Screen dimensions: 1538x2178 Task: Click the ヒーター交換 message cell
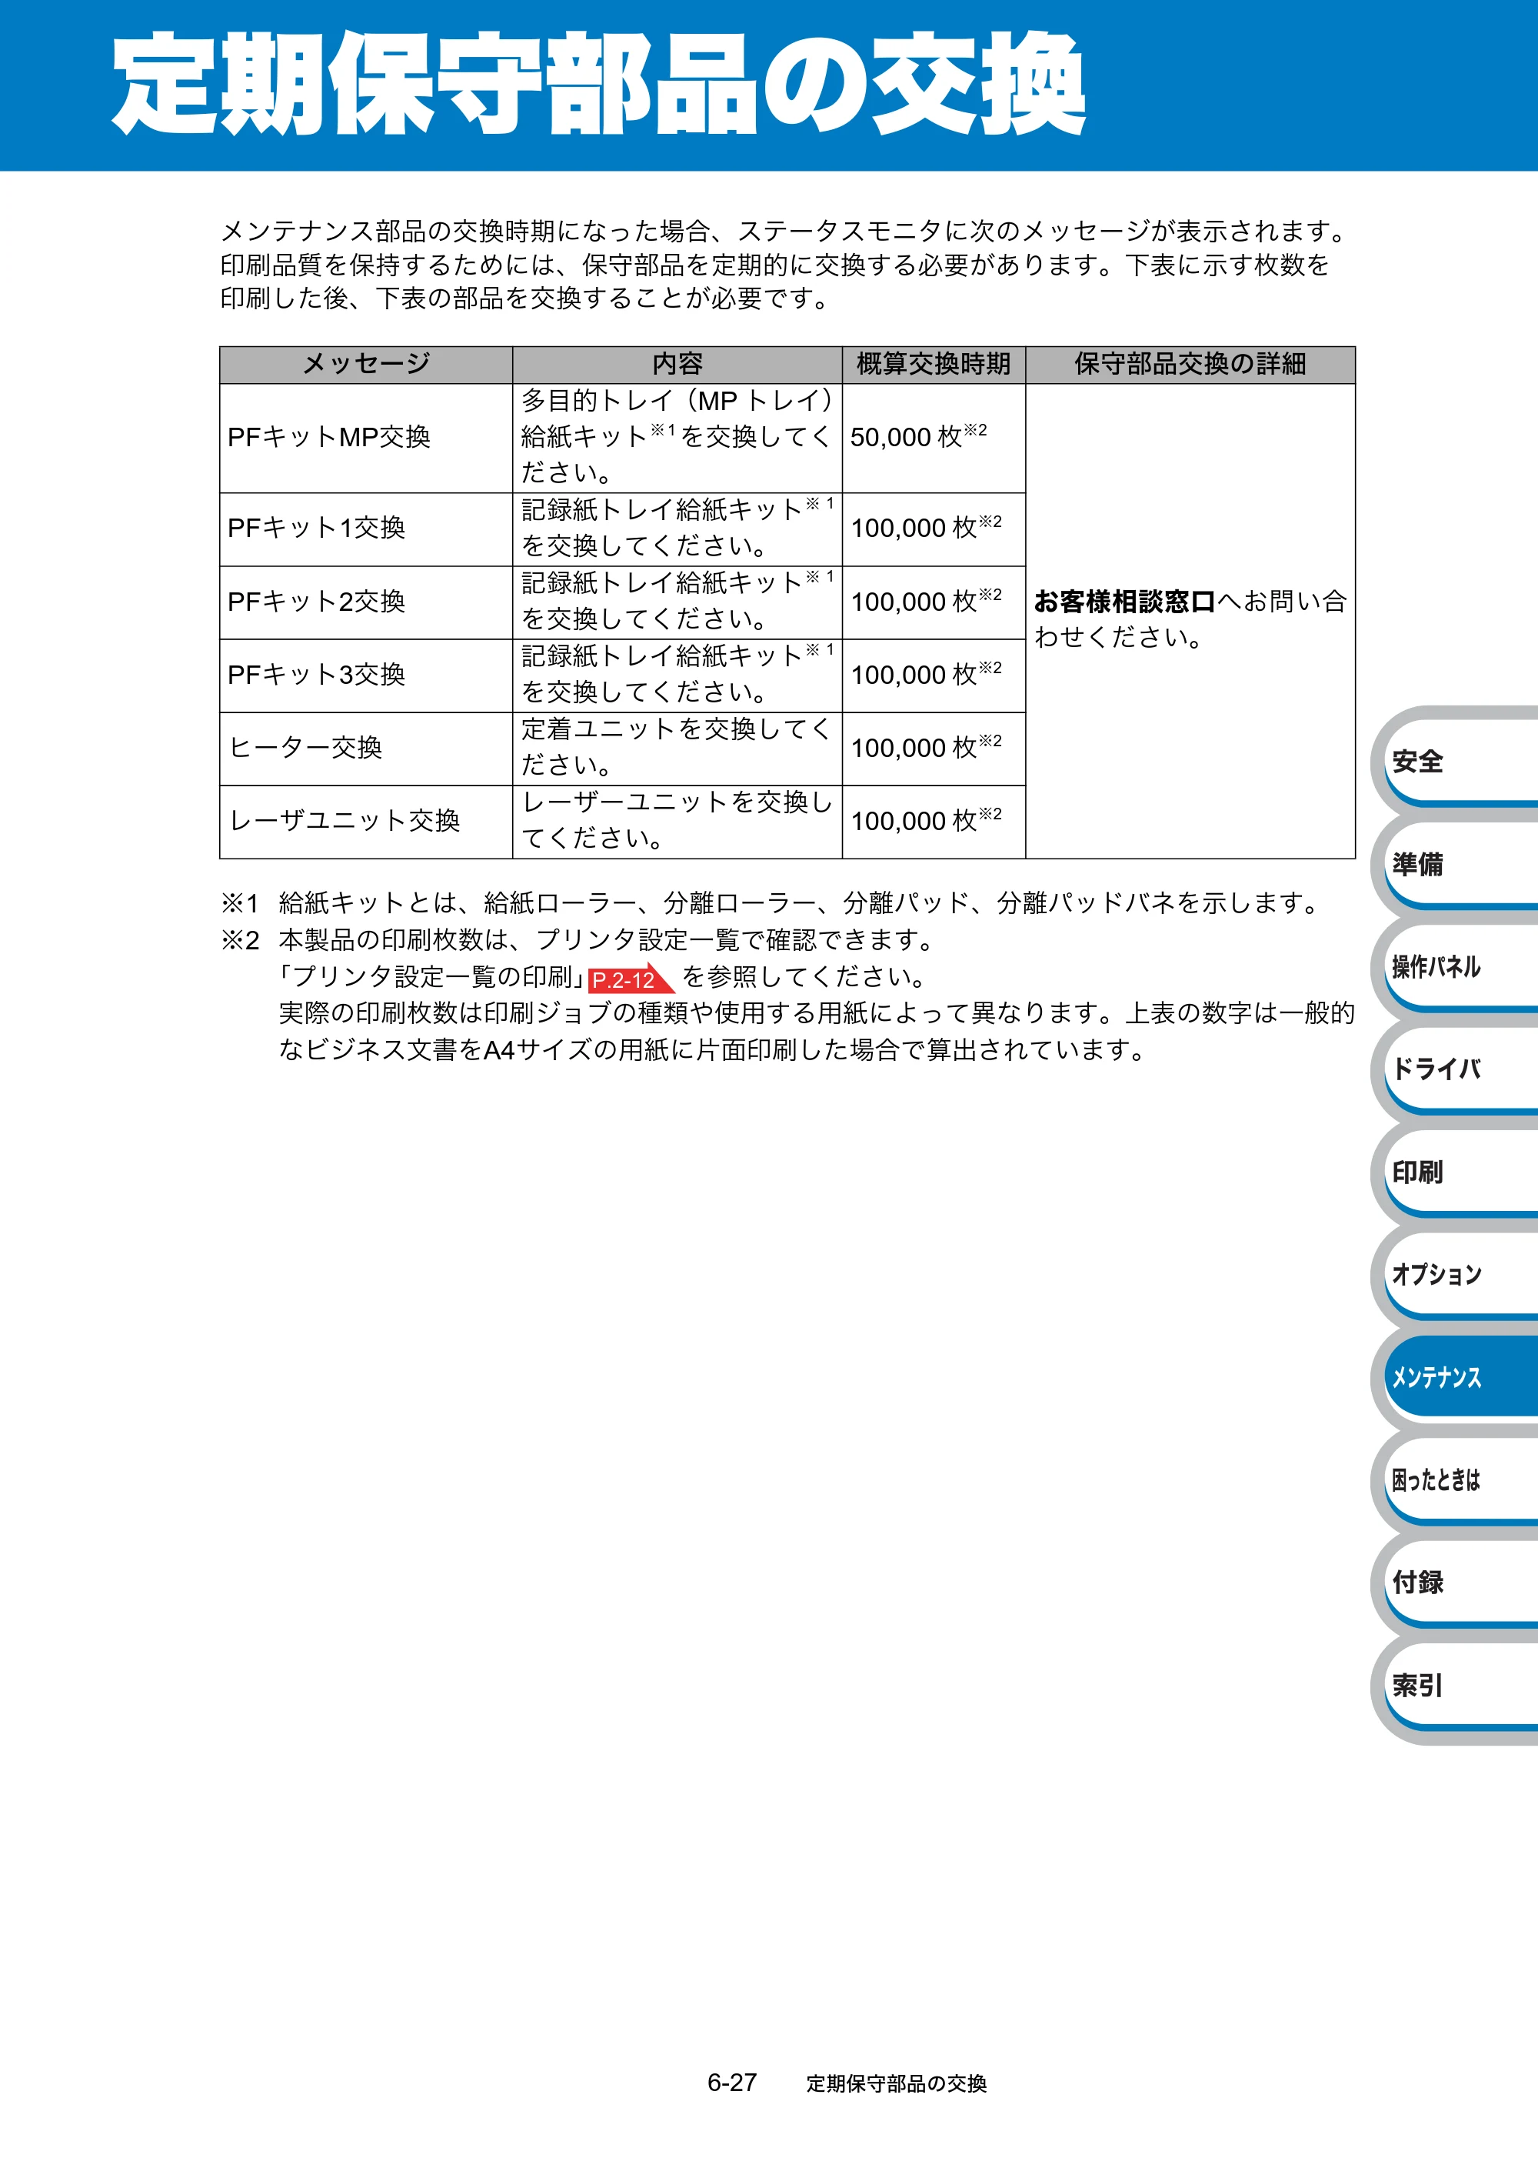pyautogui.click(x=366, y=749)
